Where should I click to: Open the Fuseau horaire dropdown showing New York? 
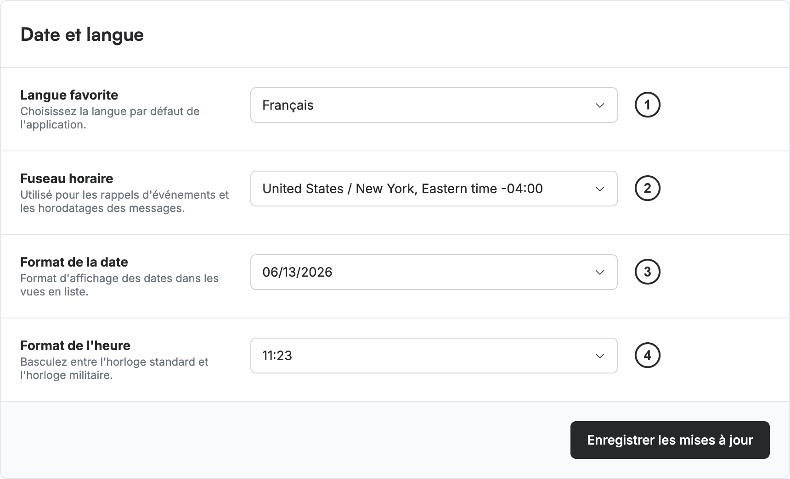click(x=434, y=189)
